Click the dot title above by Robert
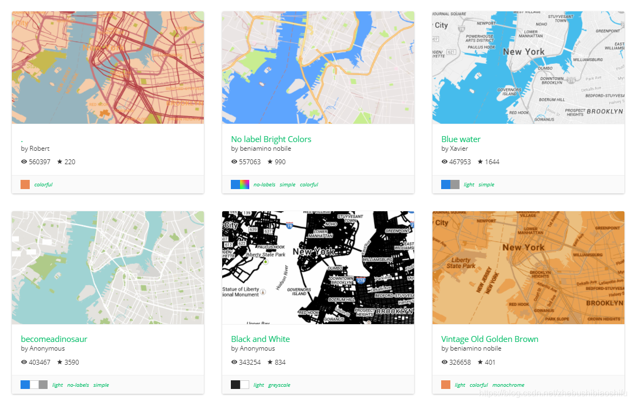632x403 pixels. [x=22, y=141]
